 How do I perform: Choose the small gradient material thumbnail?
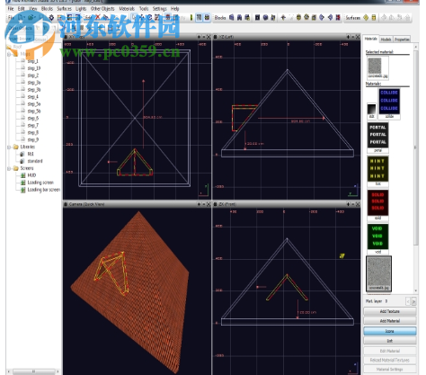(x=371, y=109)
